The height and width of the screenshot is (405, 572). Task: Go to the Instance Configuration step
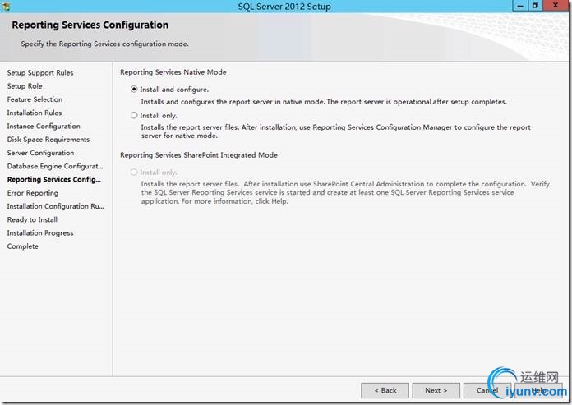[x=44, y=127]
